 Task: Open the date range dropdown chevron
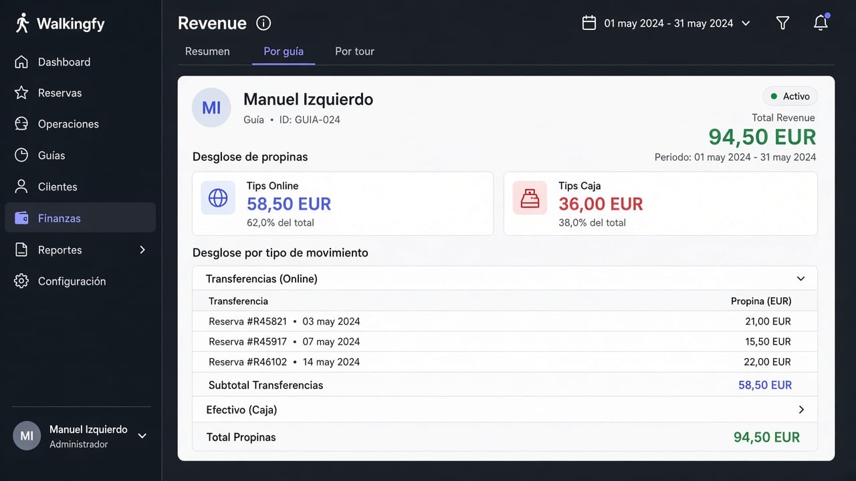[x=746, y=23]
